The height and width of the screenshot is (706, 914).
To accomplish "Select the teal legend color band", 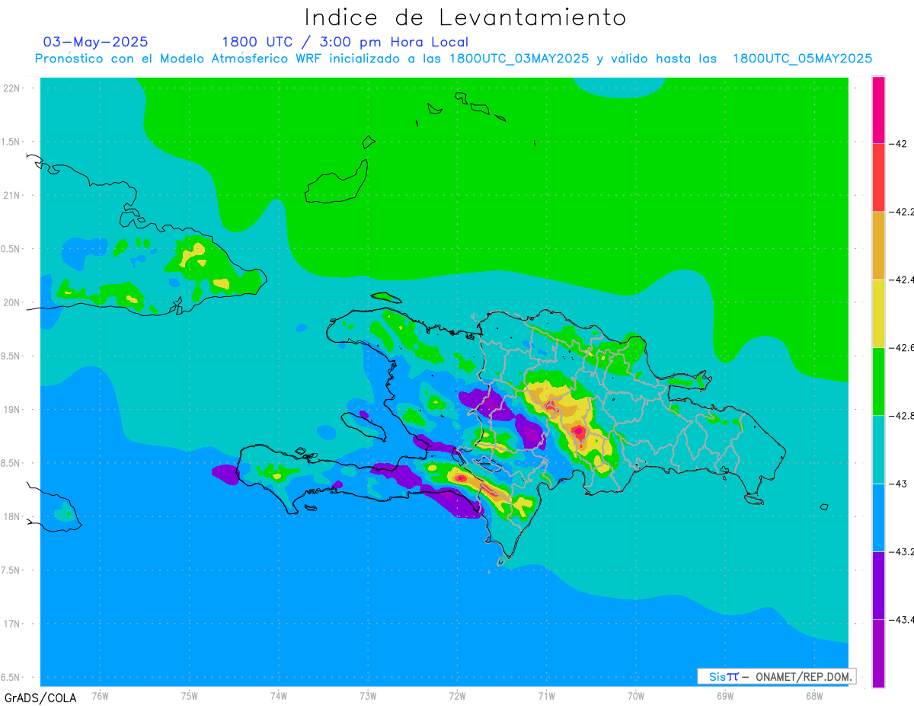I will click(878, 449).
